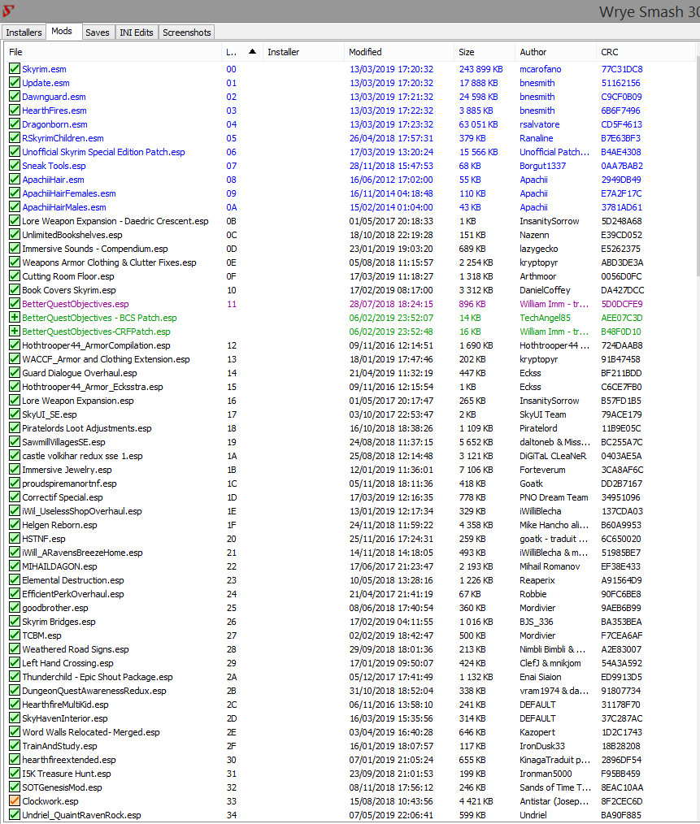Deactivate Dragonborn.esm checkbox
700x824 pixels.
point(14,124)
